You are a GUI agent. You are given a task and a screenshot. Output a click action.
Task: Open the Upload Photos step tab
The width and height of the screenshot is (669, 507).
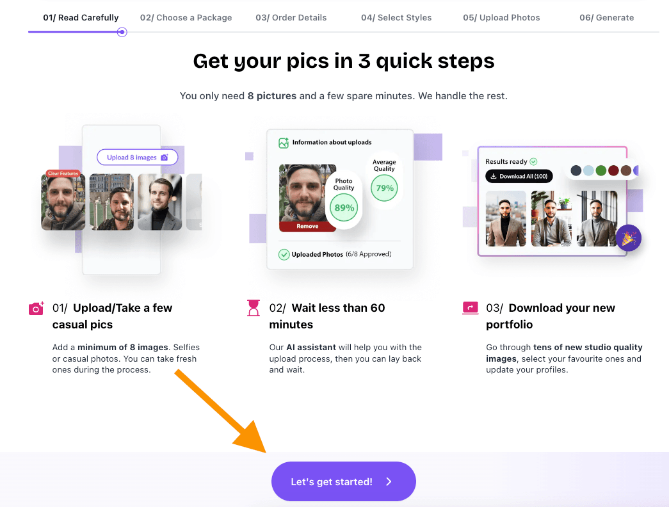tap(501, 17)
